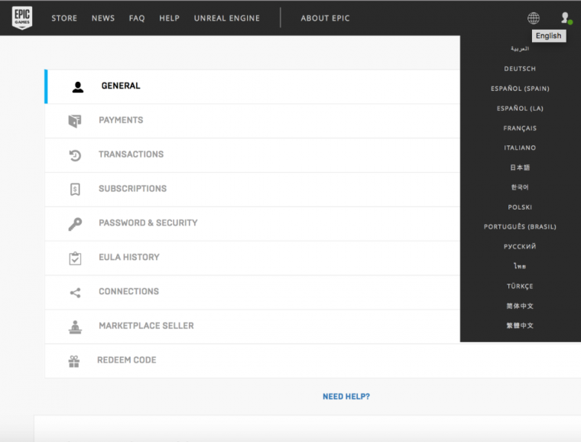The image size is (581, 442).
Task: Click the Marketplace Seller stand icon
Action: click(x=75, y=327)
